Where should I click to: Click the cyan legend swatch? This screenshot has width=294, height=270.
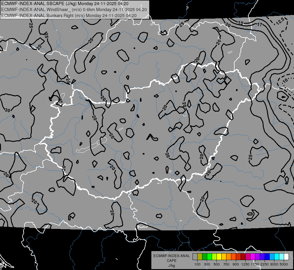coord(277,256)
